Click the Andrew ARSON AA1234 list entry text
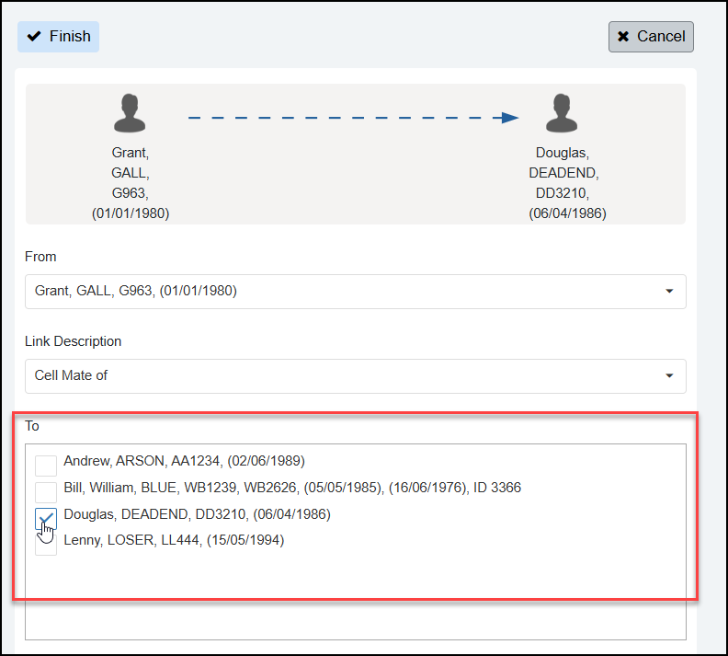The width and height of the screenshot is (728, 656). [x=184, y=461]
